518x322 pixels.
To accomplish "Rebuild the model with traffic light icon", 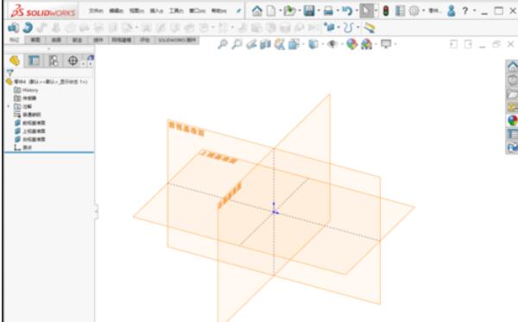I will tap(386, 11).
